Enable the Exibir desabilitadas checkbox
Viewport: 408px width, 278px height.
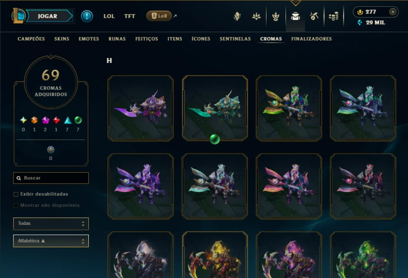(16, 194)
